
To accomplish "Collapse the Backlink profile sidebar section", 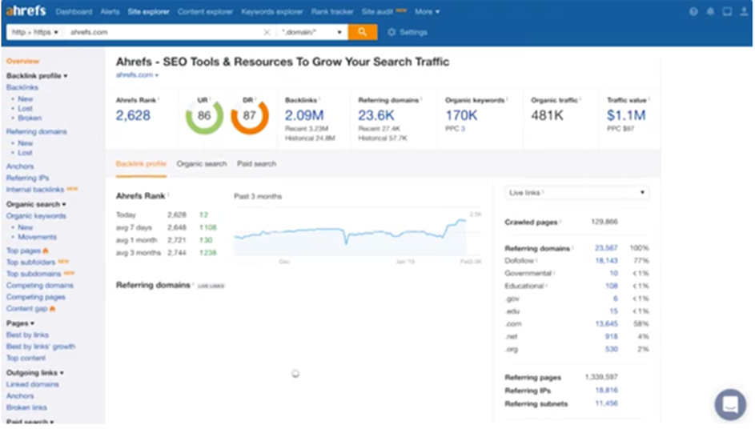I will pyautogui.click(x=37, y=76).
